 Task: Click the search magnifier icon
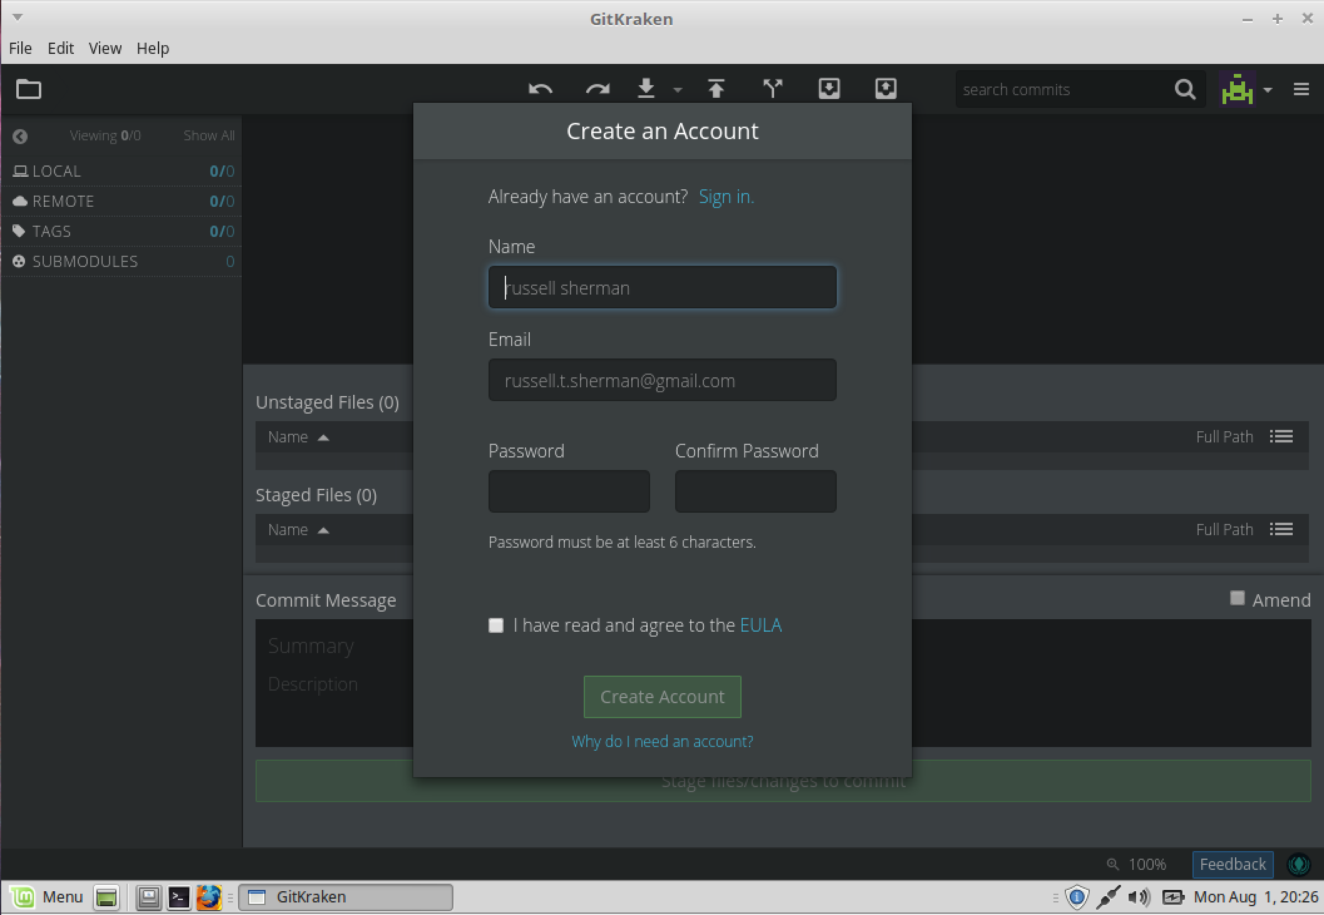click(x=1184, y=90)
